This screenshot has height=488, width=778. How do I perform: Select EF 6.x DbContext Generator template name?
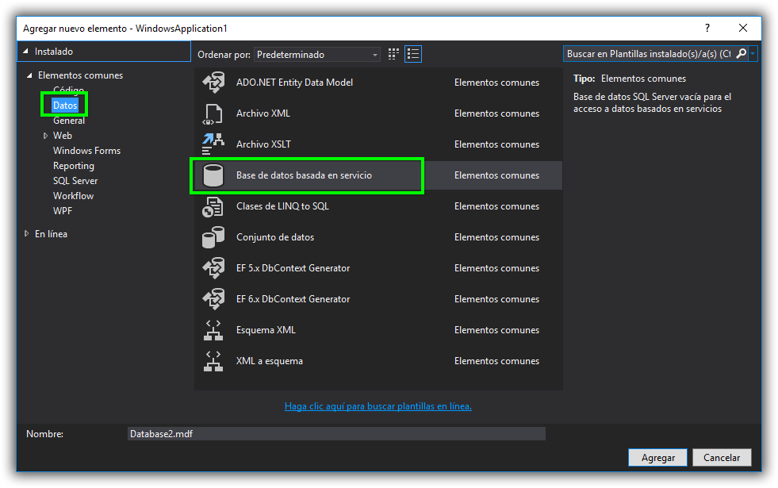pos(293,299)
